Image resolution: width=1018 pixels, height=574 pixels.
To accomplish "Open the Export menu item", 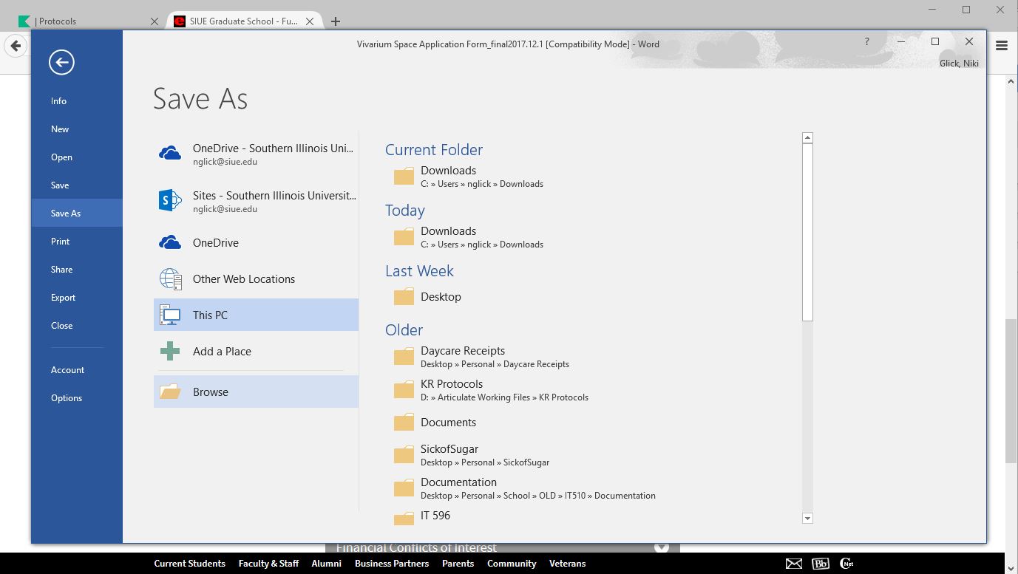I will click(x=63, y=298).
